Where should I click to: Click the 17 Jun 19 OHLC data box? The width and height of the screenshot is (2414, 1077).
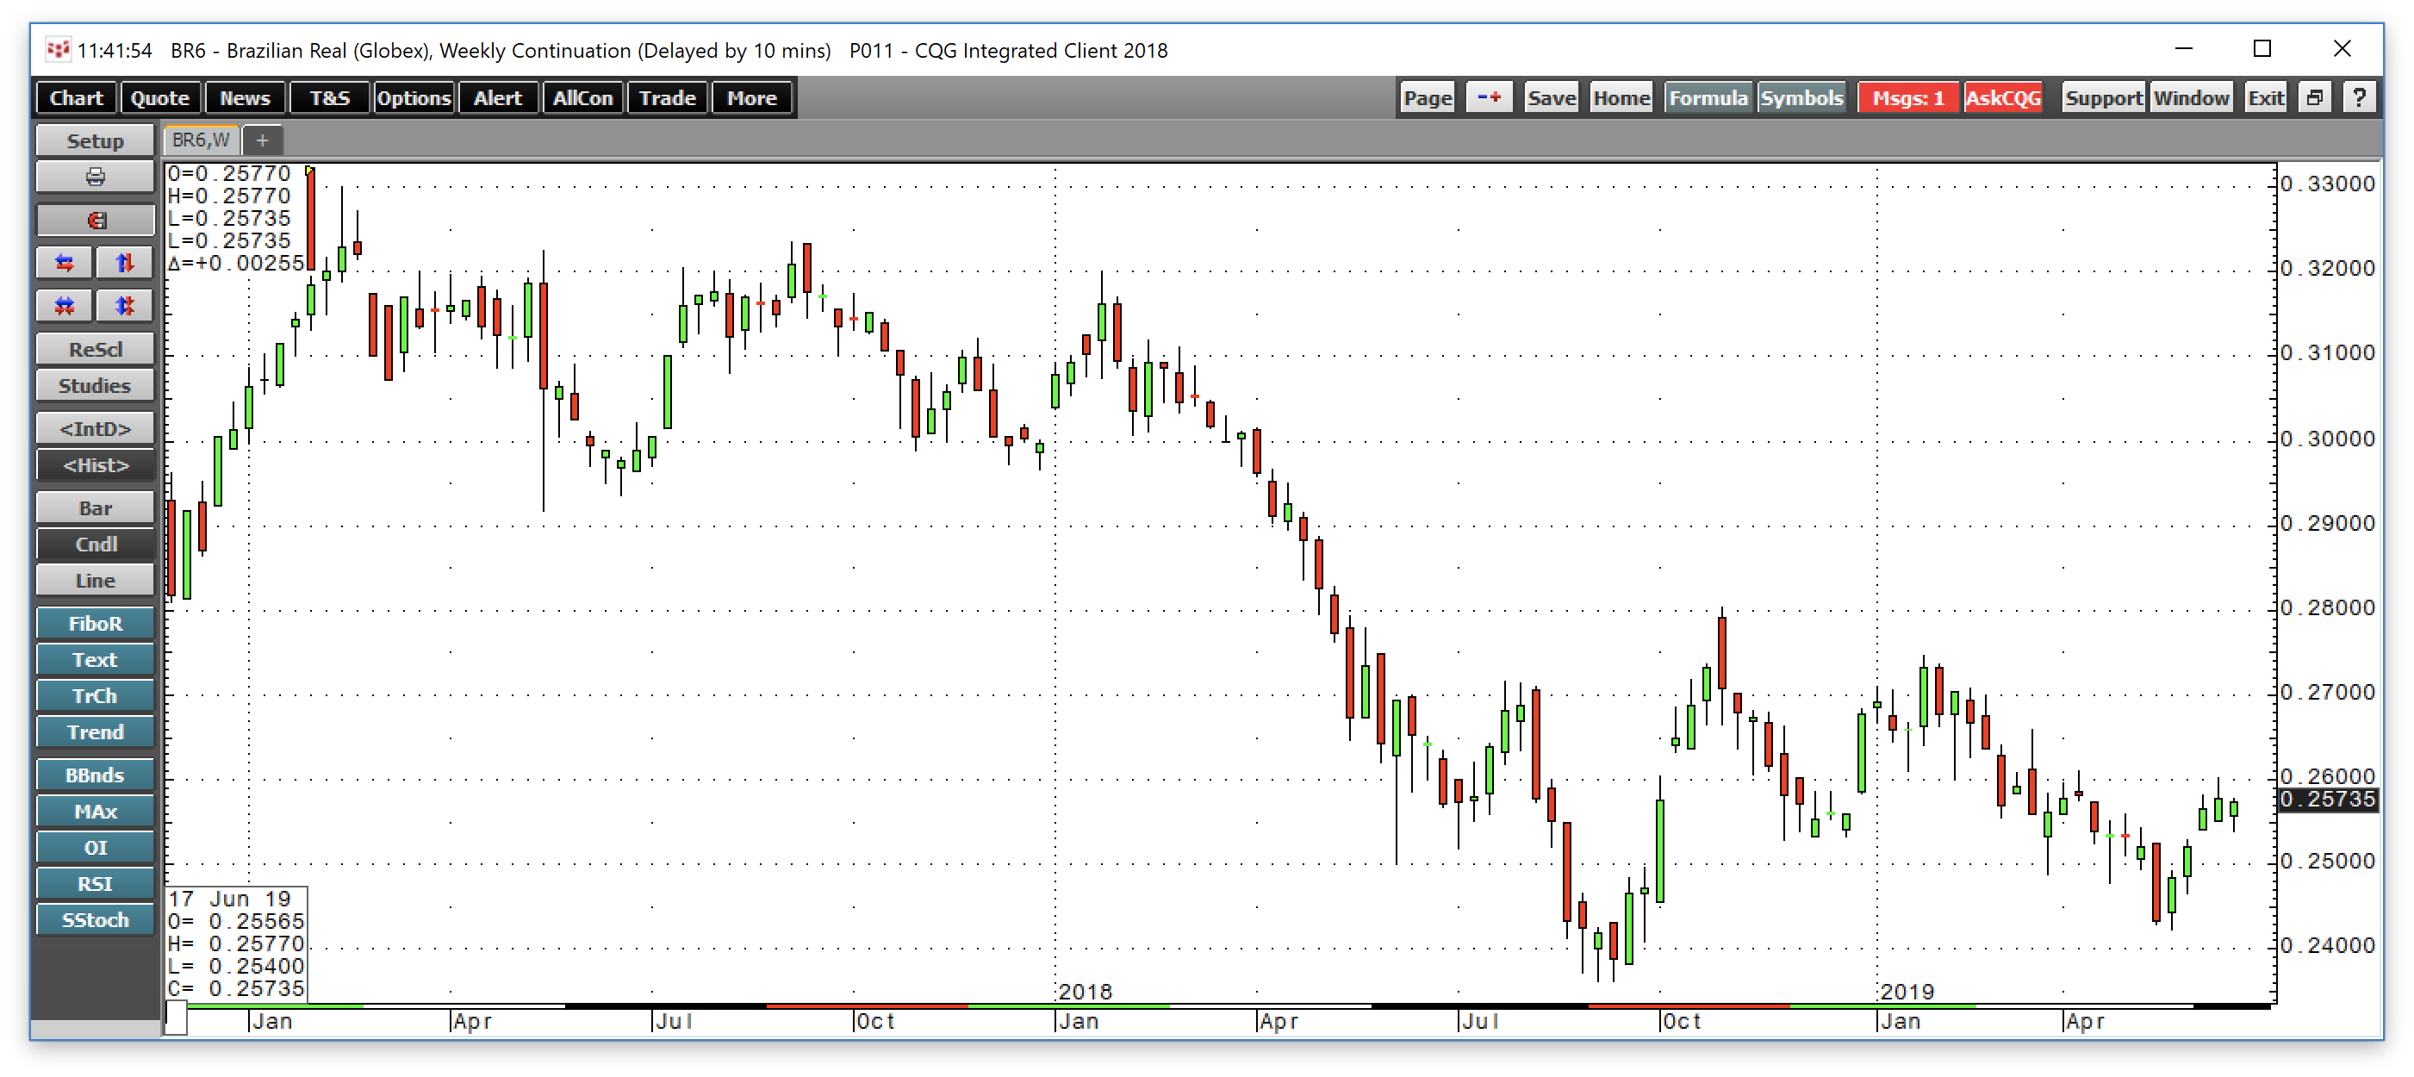236,944
